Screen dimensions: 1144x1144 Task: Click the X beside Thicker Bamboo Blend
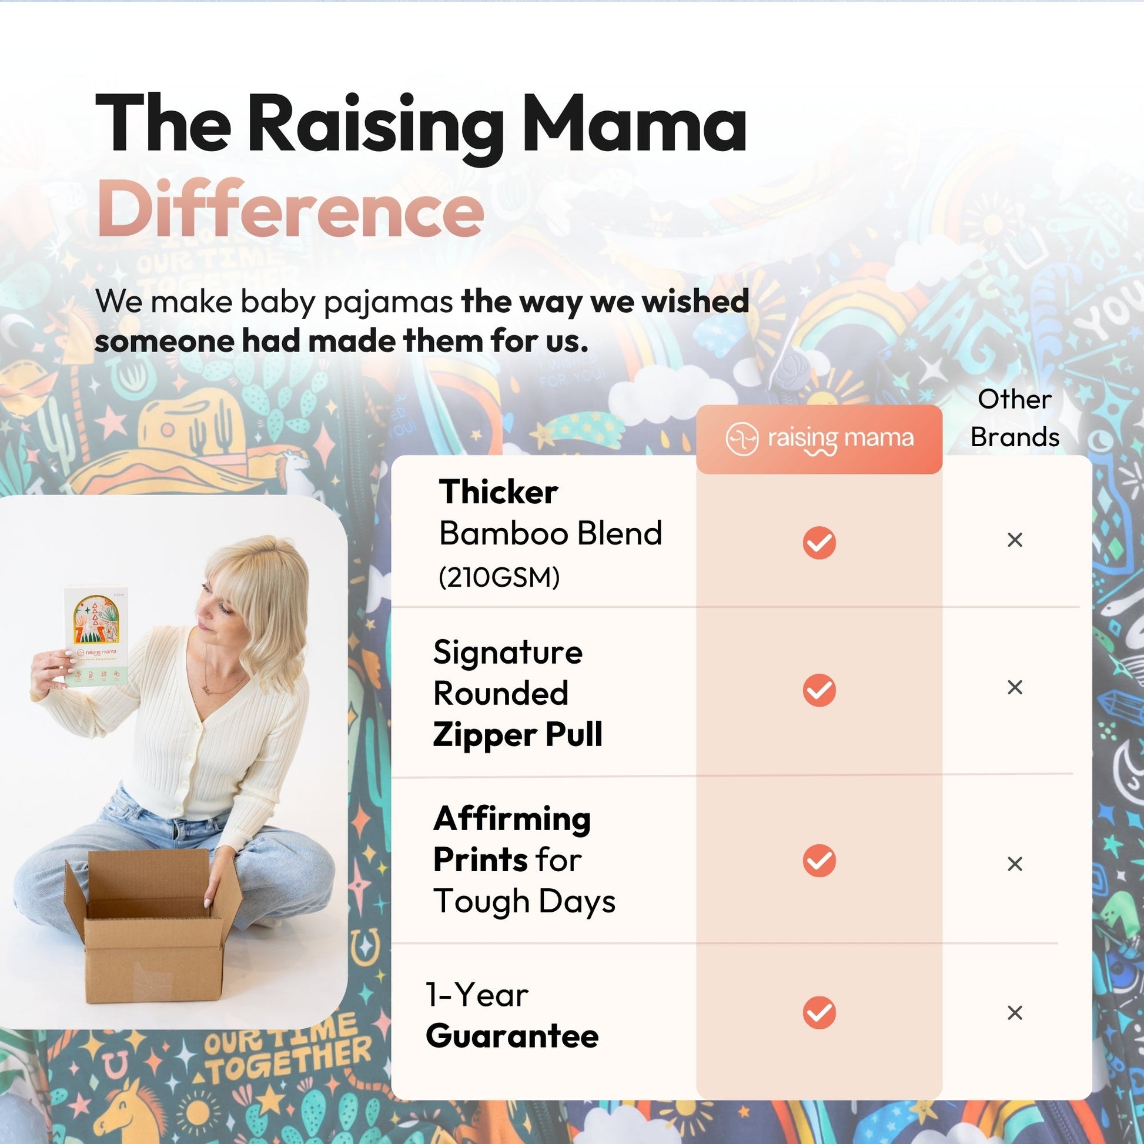pos(1015,540)
